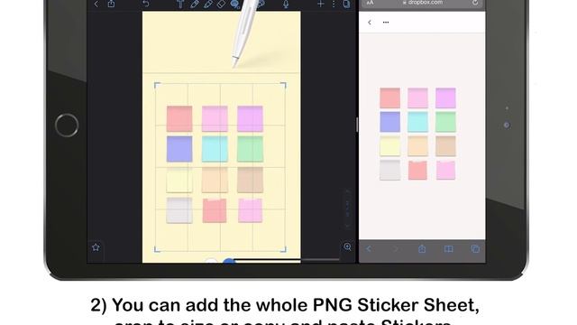Tap bottom-left crop corner handle
This screenshot has width=577, height=325.
(158, 249)
